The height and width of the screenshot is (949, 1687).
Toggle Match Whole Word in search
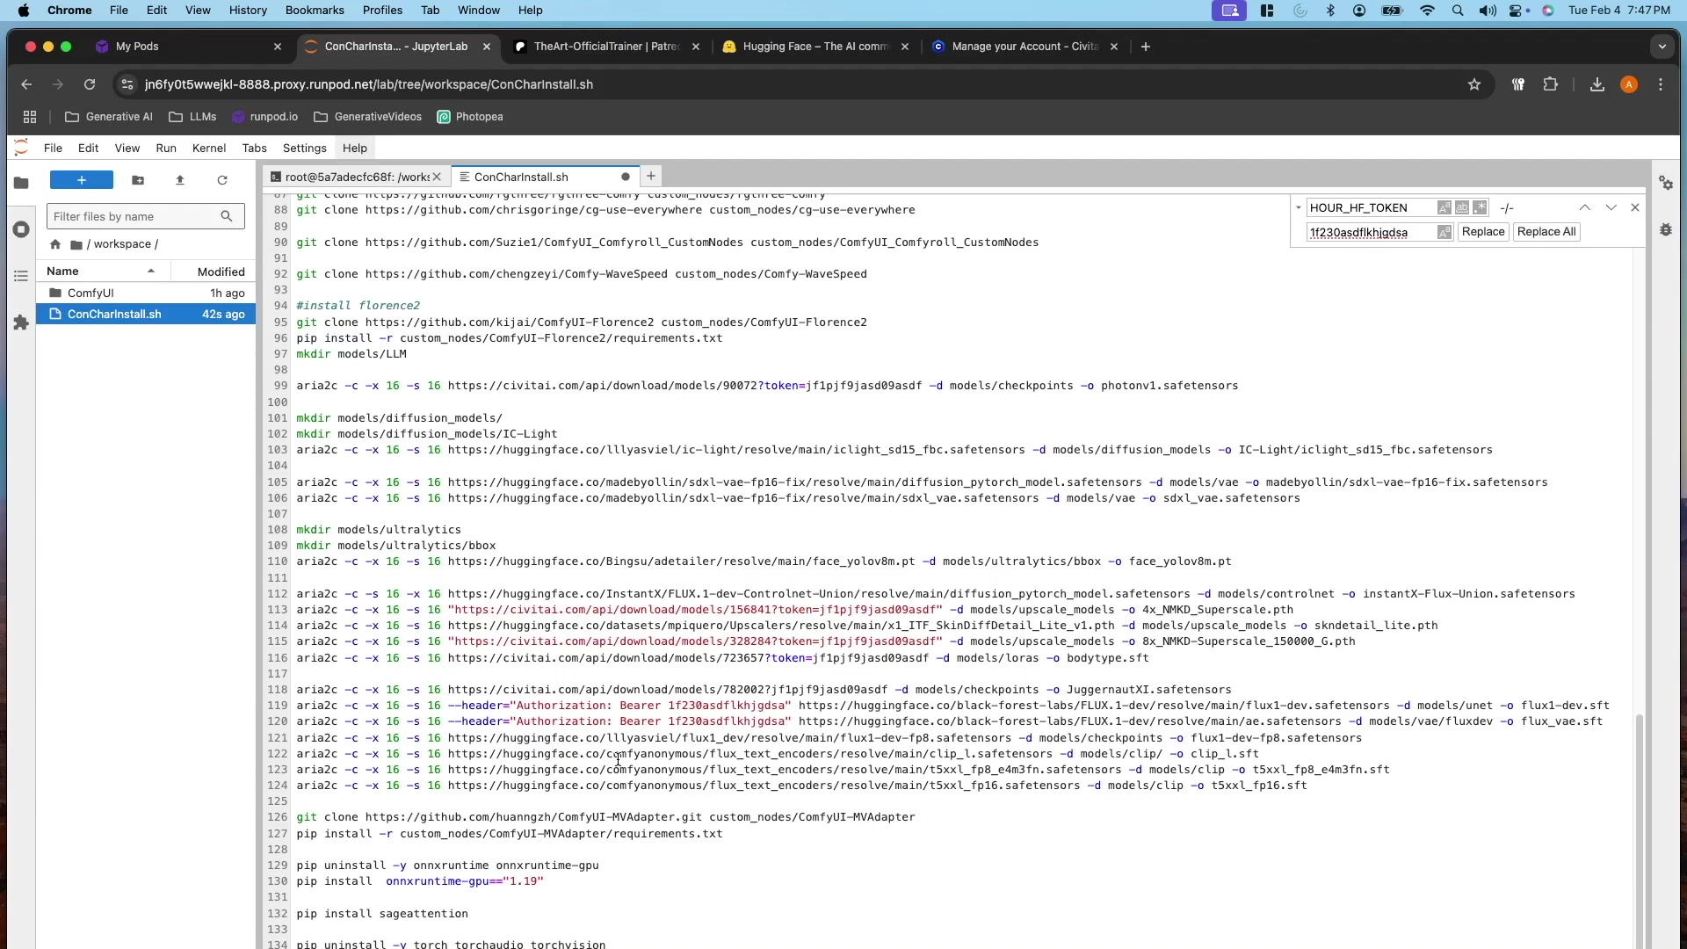click(x=1462, y=208)
